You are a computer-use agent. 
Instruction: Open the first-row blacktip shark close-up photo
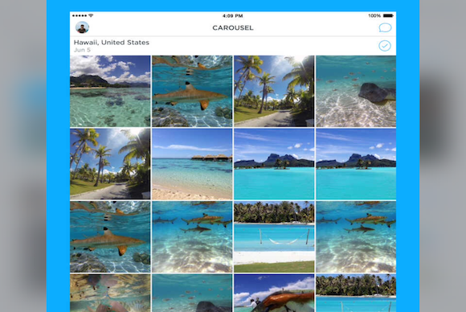coord(192,91)
